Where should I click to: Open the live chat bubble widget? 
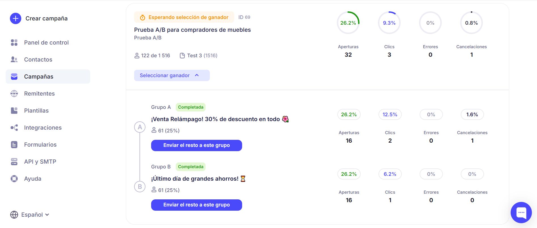[521, 212]
